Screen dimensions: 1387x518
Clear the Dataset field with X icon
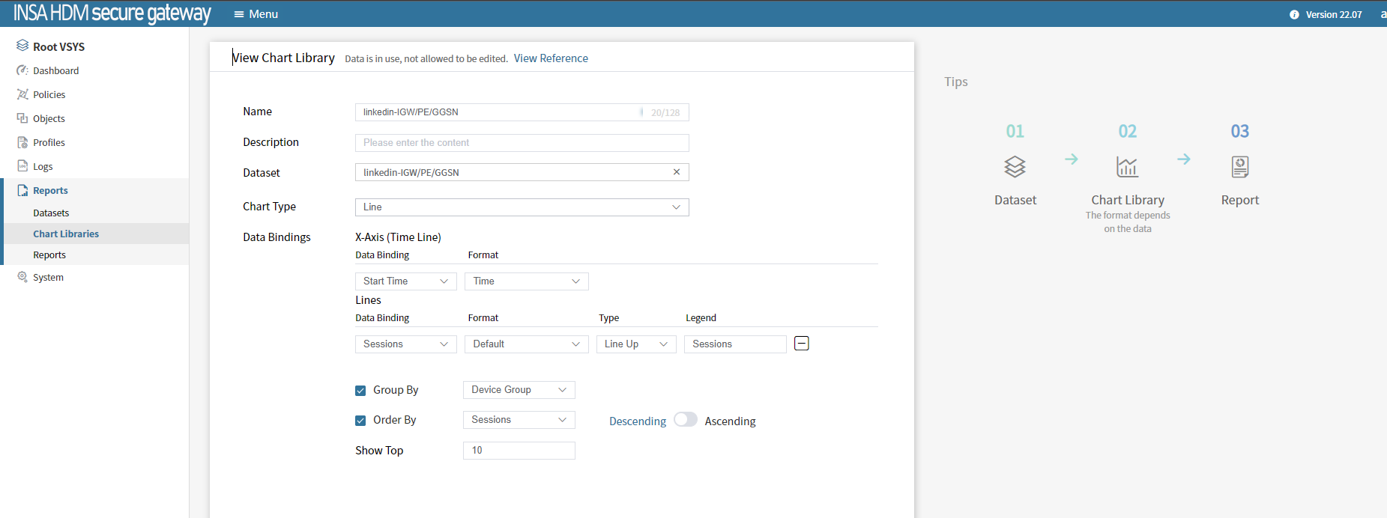pyautogui.click(x=676, y=172)
